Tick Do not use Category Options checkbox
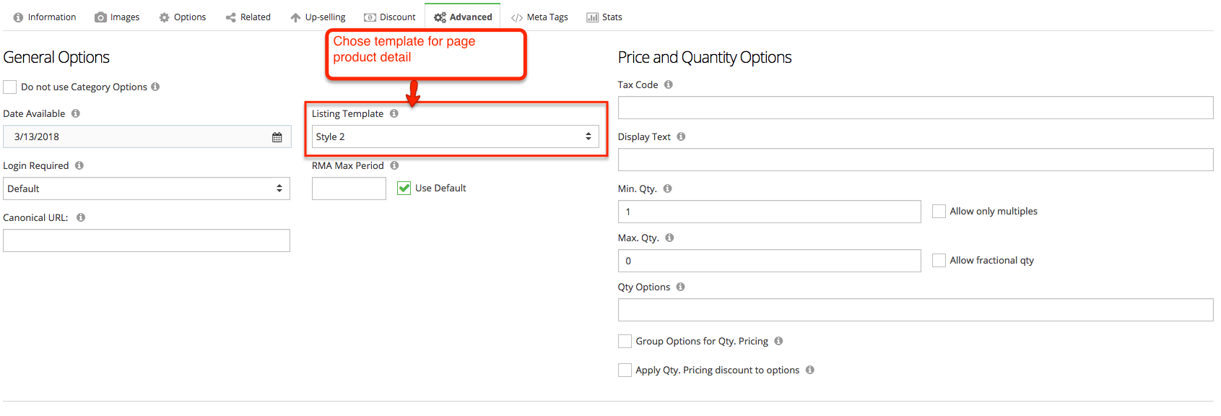Image resolution: width=1221 pixels, height=416 pixels. point(10,87)
